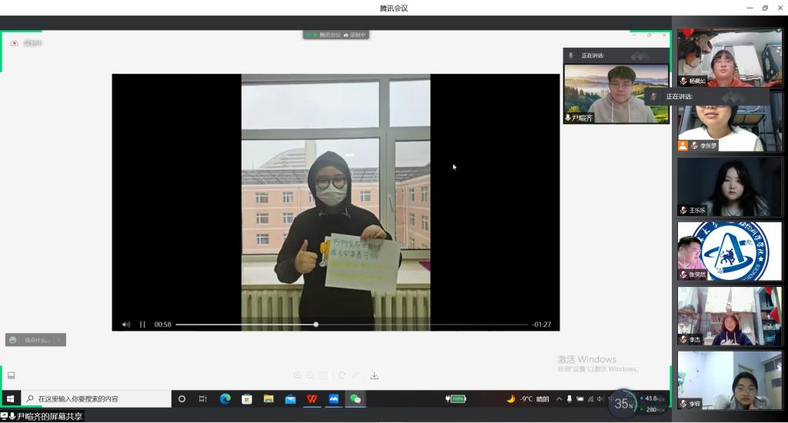
Task: Open WPS Office from the taskbar
Action: tap(312, 399)
